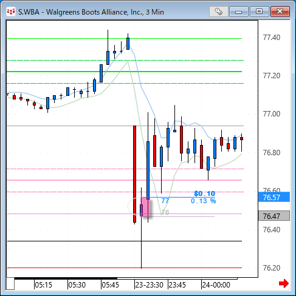
Task: Click the $0.10 measurement label
Action: (x=204, y=193)
